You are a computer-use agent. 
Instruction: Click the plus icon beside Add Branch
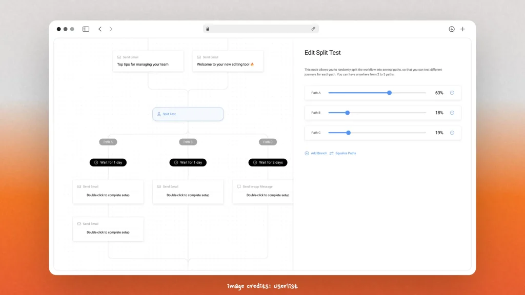(307, 153)
